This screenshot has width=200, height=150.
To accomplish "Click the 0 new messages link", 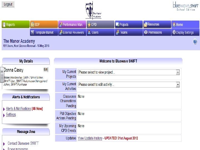I will click(18, 149).
